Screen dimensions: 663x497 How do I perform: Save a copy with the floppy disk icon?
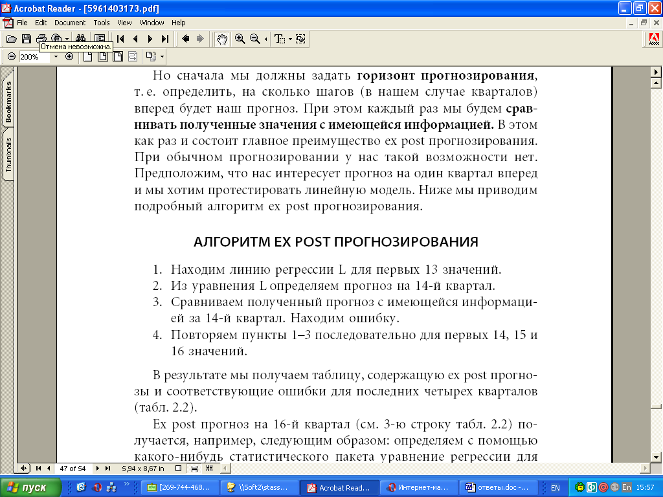[26, 39]
